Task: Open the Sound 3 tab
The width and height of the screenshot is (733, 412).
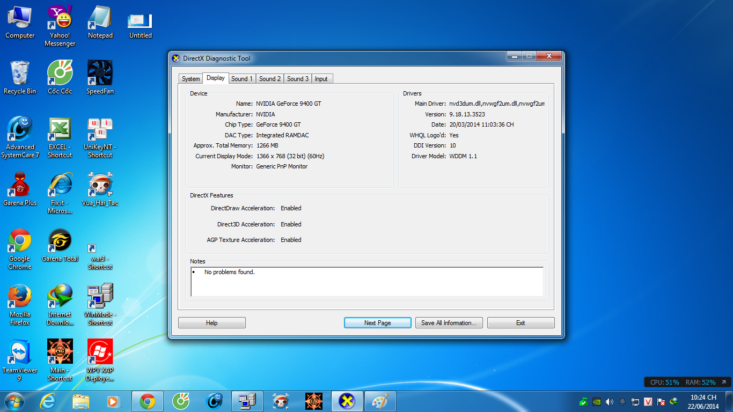Action: (x=298, y=79)
